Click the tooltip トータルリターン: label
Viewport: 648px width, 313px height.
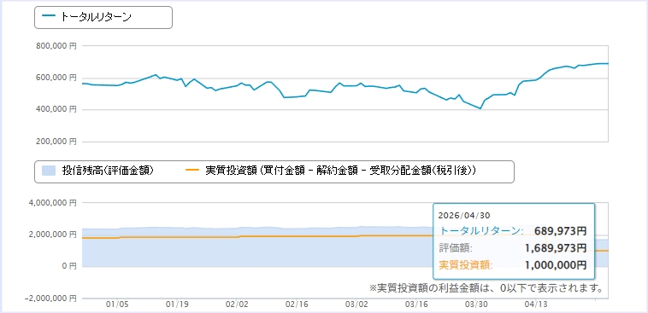click(x=480, y=230)
